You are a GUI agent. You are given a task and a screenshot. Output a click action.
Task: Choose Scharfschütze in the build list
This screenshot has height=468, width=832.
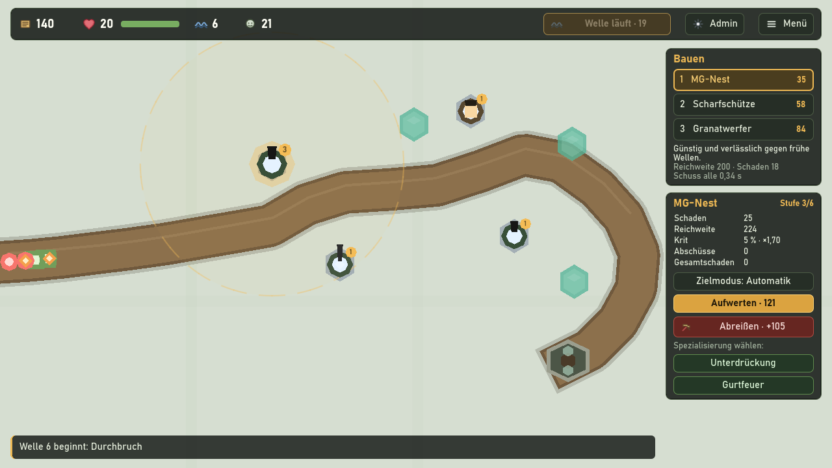[744, 105]
